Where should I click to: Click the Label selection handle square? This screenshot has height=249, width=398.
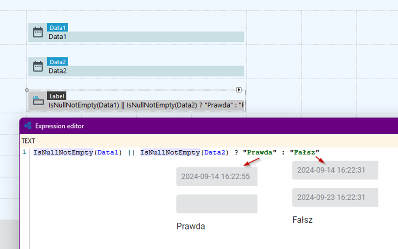(27, 90)
